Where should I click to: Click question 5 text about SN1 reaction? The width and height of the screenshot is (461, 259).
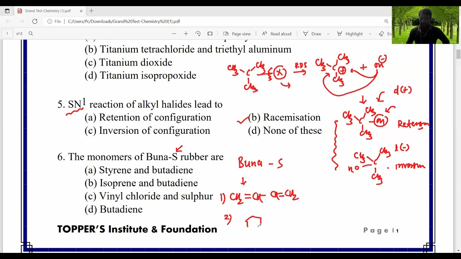click(x=140, y=104)
